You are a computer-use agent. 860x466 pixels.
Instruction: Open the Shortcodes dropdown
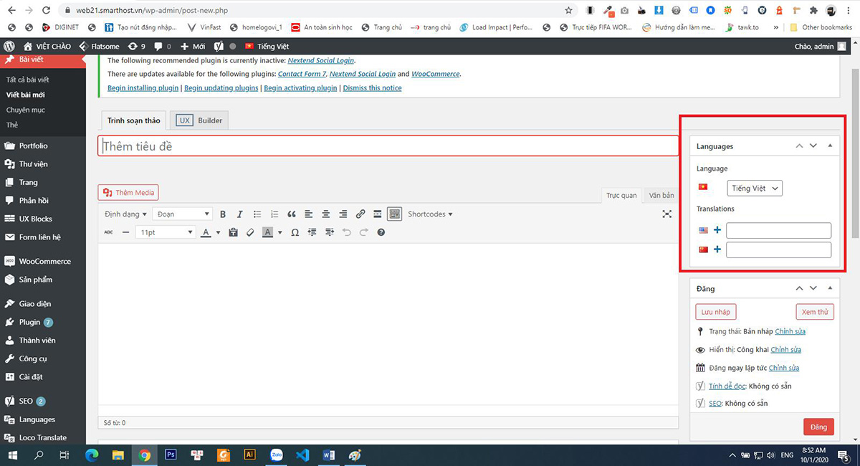[430, 214]
